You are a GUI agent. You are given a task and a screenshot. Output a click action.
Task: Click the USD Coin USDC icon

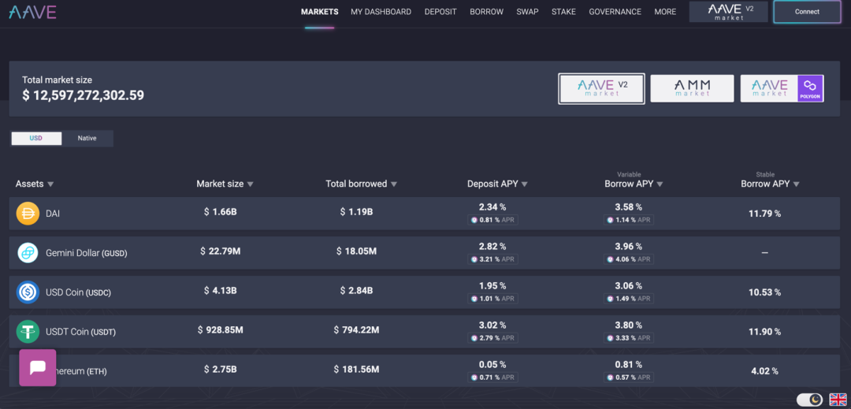pos(28,292)
